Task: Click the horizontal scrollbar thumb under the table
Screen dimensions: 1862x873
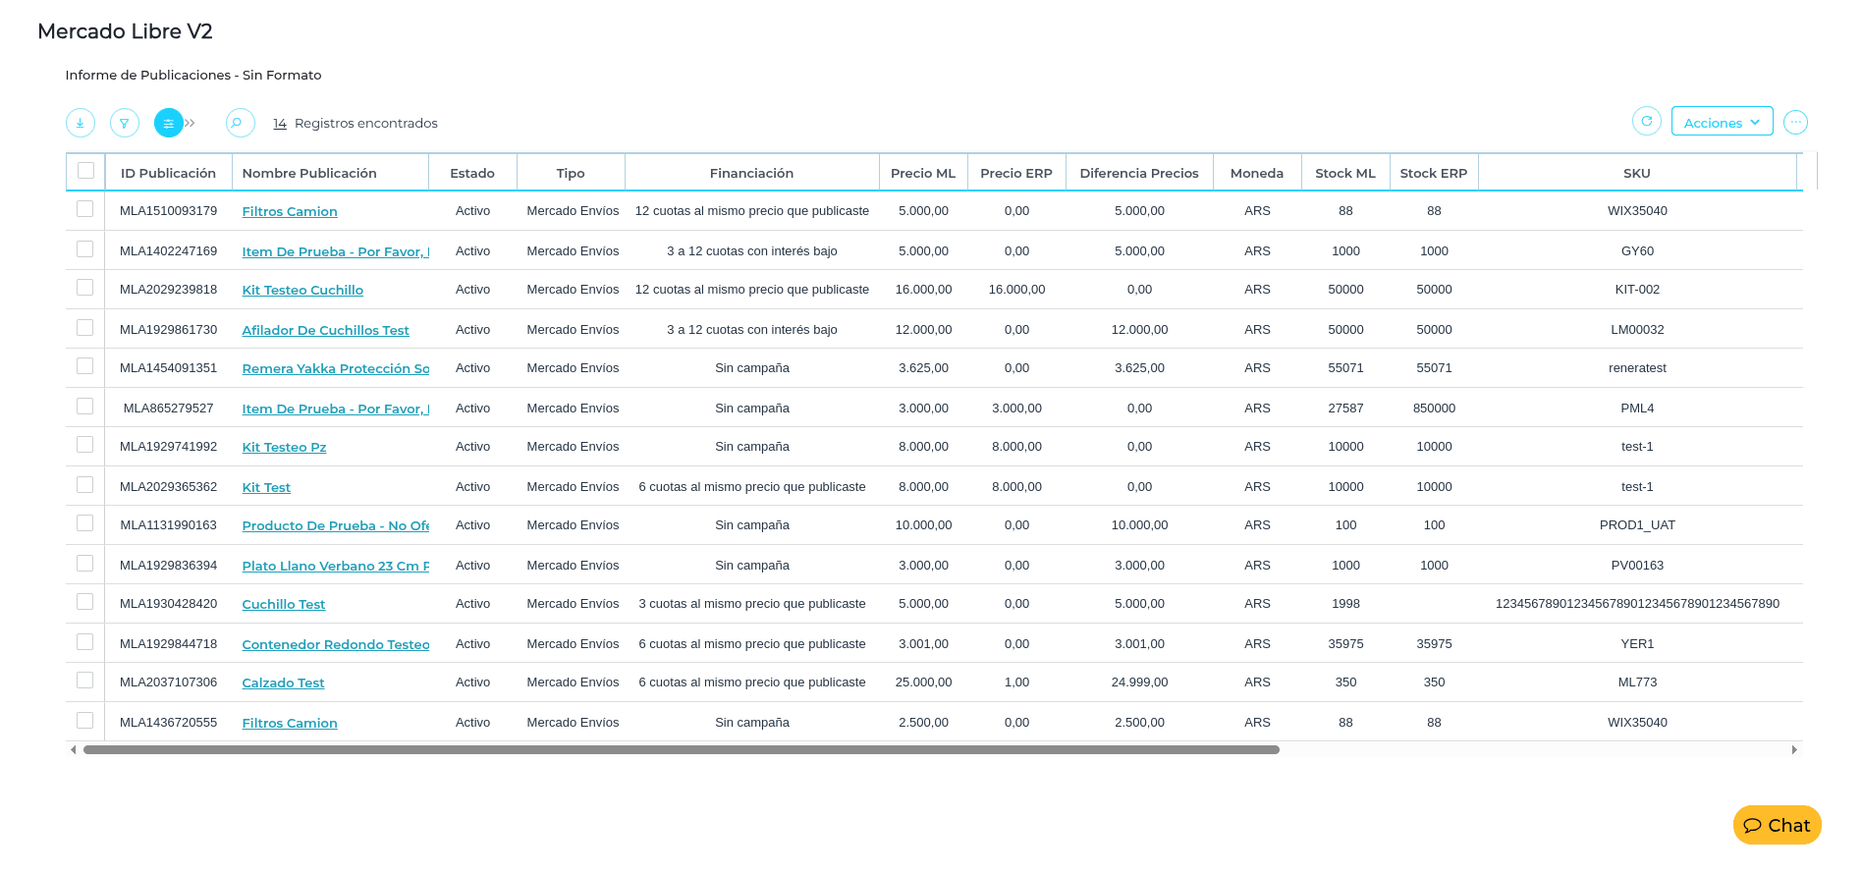Action: (682, 749)
